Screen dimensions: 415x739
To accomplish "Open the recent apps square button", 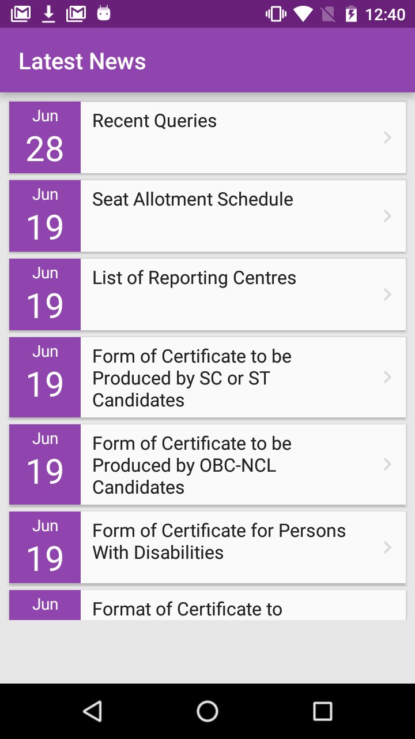I will click(322, 711).
